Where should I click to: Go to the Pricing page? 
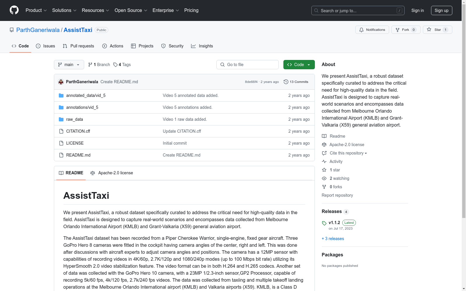[191, 10]
